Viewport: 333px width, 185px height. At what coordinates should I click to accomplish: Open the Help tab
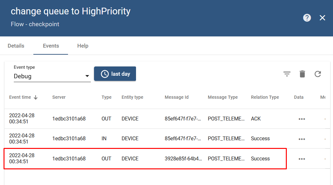coord(83,46)
